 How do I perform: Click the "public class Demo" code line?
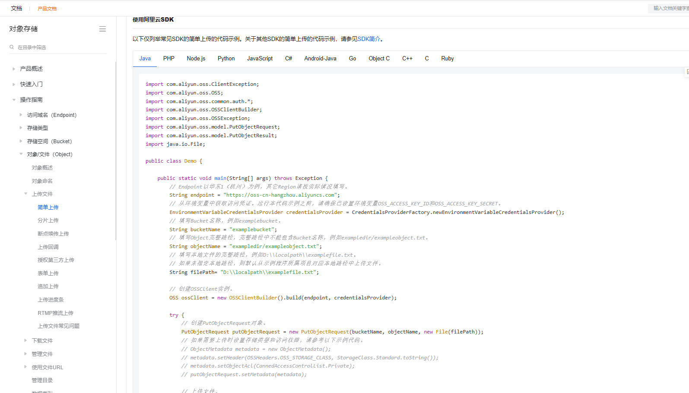(174, 161)
